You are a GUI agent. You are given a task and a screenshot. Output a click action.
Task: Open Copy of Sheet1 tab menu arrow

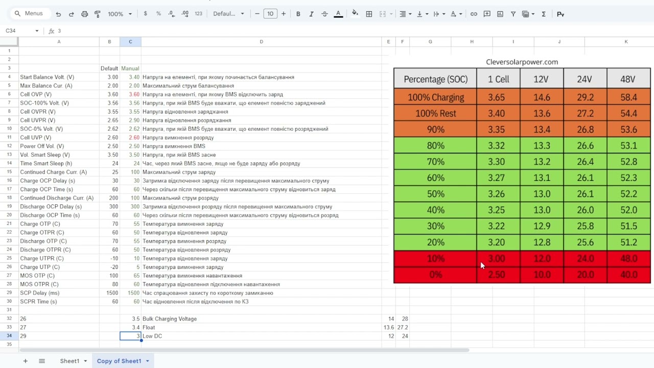[147, 361]
